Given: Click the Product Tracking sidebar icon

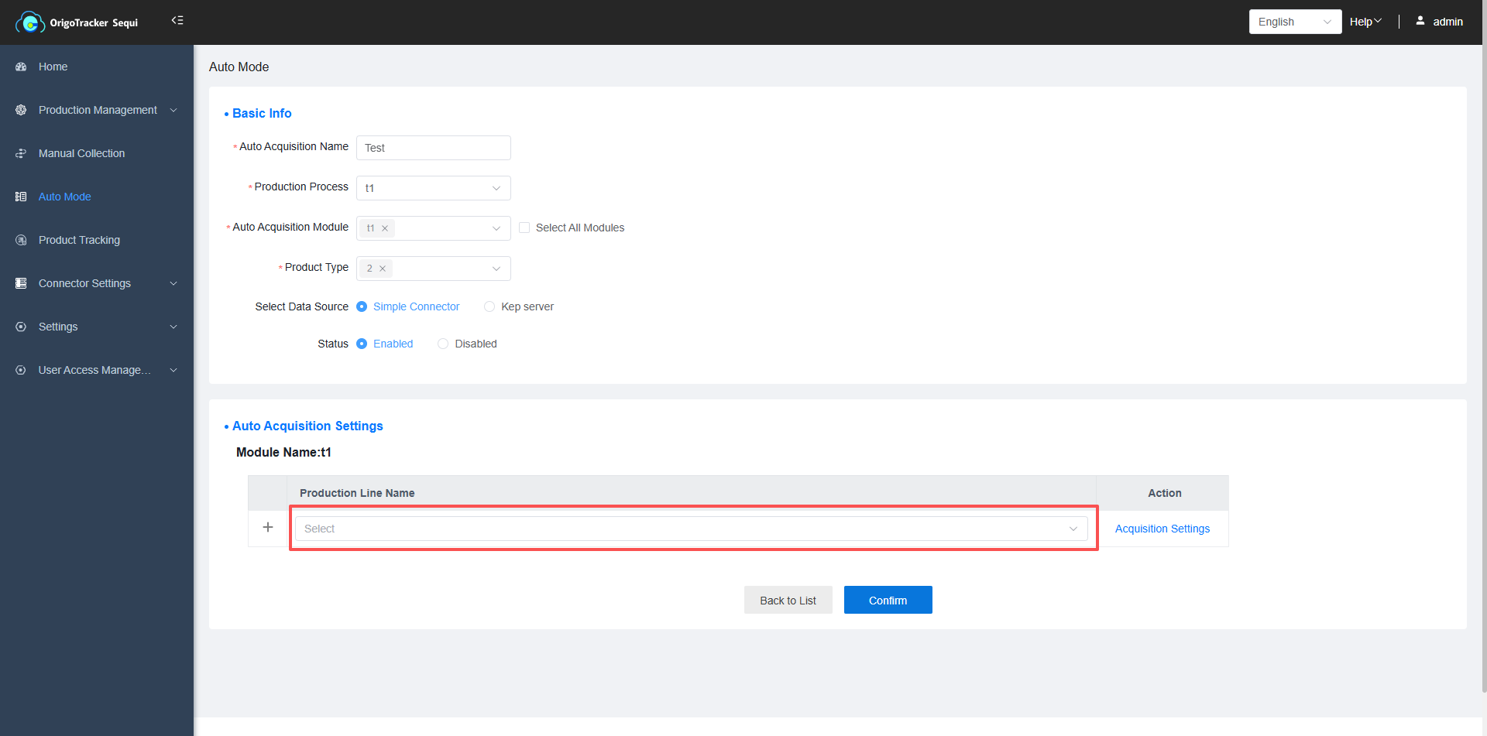Looking at the screenshot, I should pos(21,241).
